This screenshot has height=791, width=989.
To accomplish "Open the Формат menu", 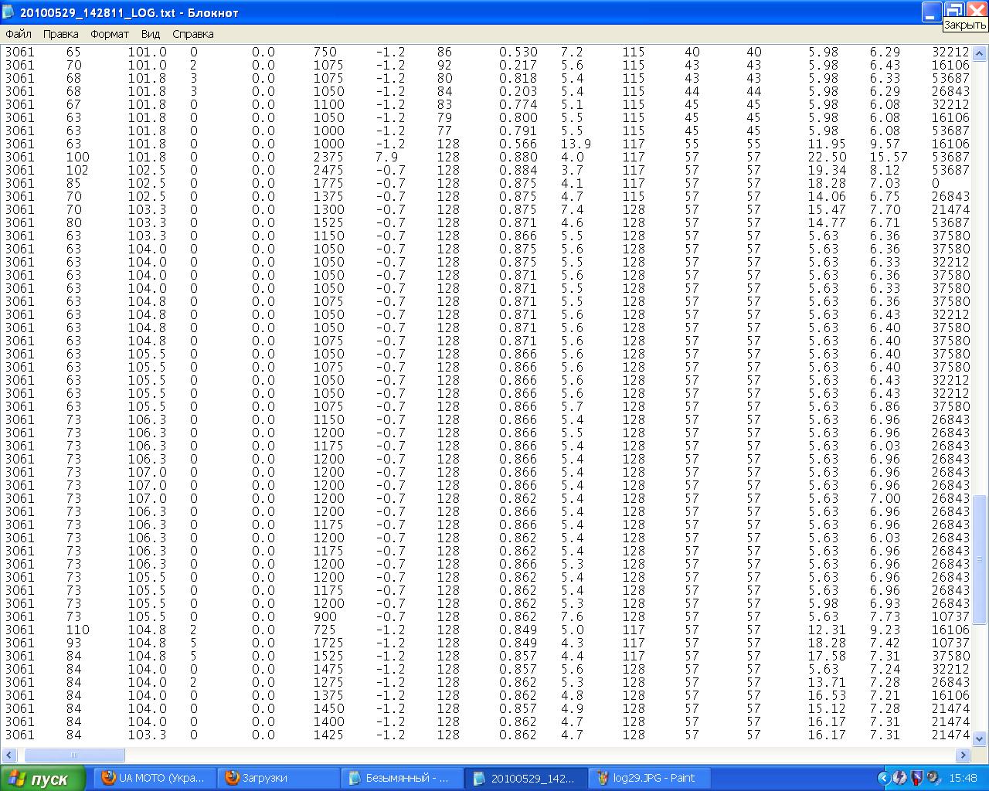I will [110, 34].
